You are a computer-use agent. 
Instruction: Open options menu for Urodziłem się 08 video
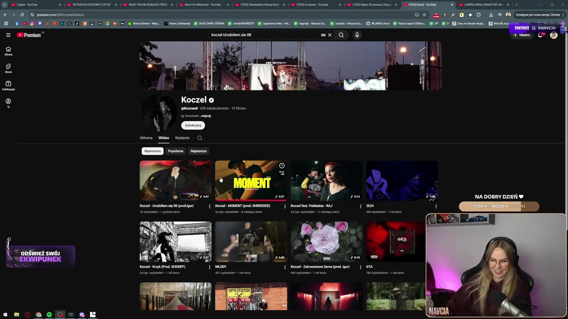(x=209, y=206)
